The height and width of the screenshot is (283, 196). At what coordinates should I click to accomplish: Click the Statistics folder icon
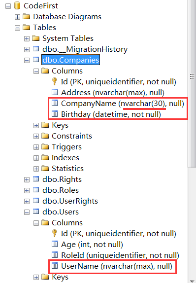[45, 168]
